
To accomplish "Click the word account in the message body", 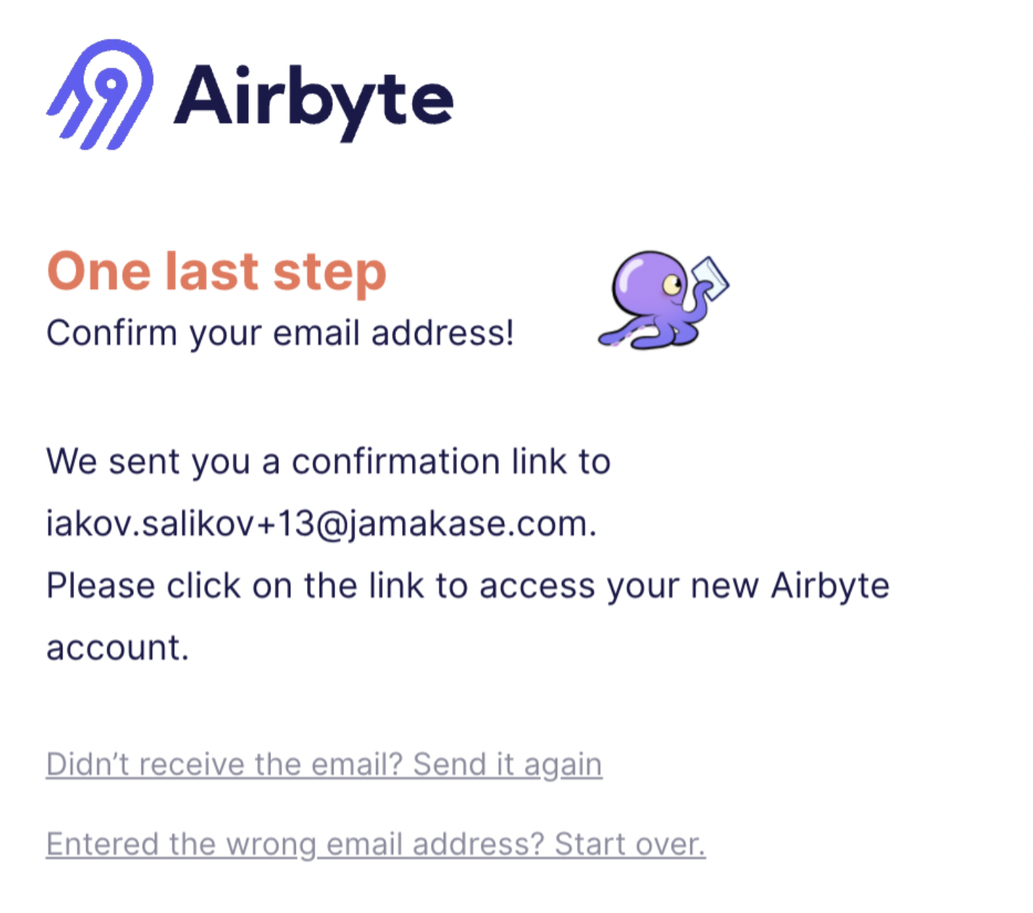I will coord(116,647).
